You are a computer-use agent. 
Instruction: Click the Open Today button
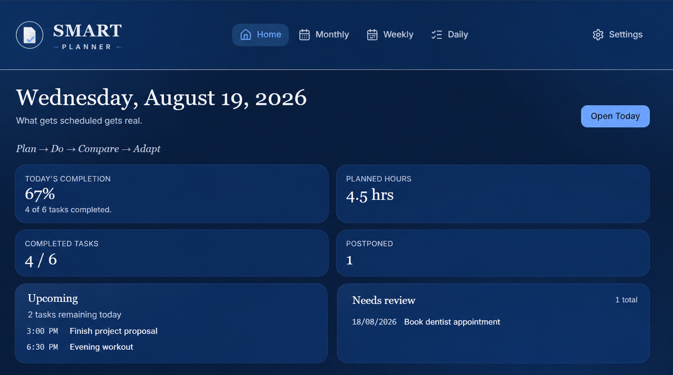(615, 116)
